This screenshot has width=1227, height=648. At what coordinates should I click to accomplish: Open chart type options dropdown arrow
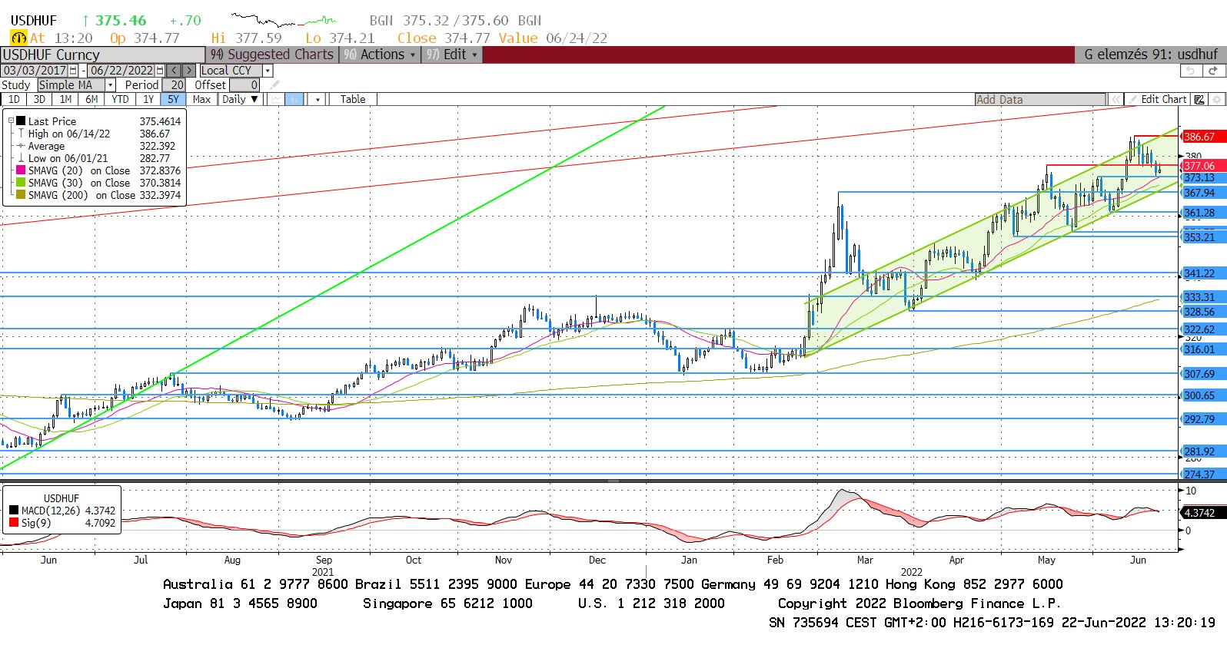(x=318, y=100)
